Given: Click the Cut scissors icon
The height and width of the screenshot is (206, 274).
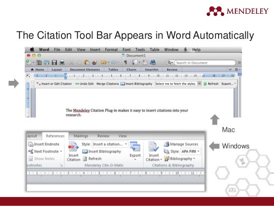Looking at the screenshot, I should click(x=71, y=62).
